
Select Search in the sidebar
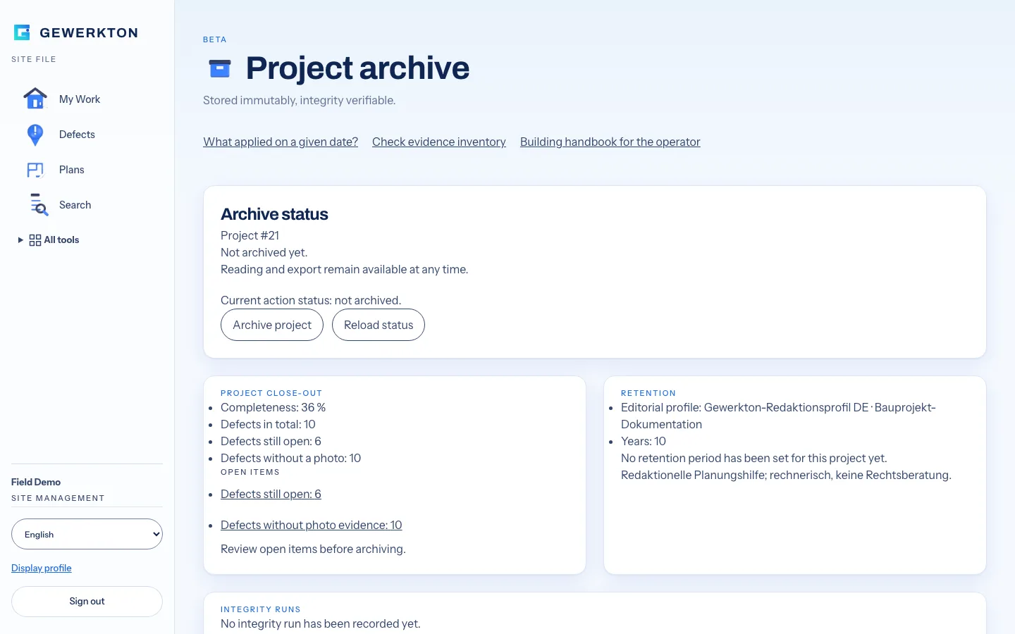[x=75, y=205]
